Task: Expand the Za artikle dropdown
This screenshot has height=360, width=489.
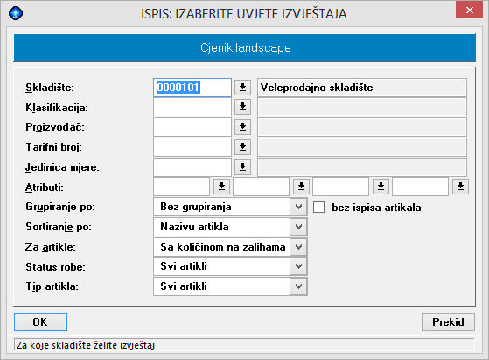Action: tap(298, 247)
